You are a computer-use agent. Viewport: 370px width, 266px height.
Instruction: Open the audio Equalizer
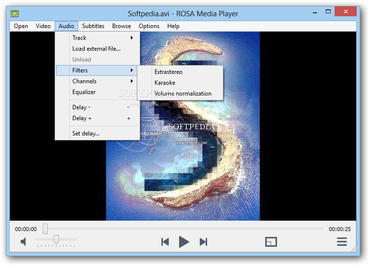click(x=97, y=92)
